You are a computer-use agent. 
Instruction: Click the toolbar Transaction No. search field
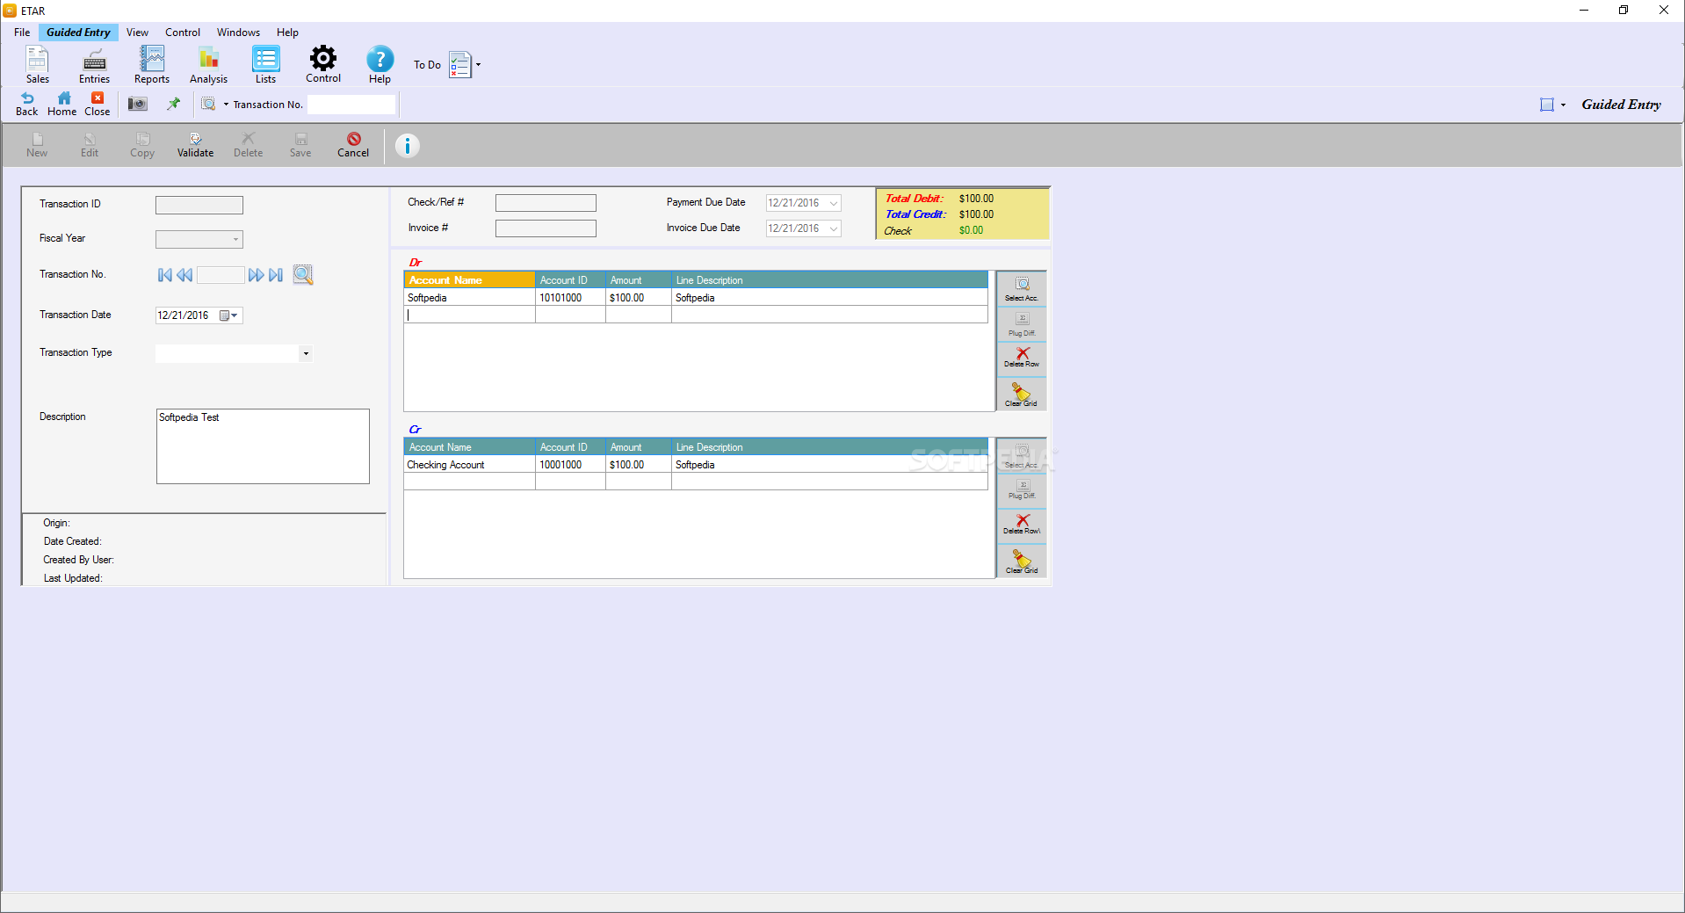351,105
